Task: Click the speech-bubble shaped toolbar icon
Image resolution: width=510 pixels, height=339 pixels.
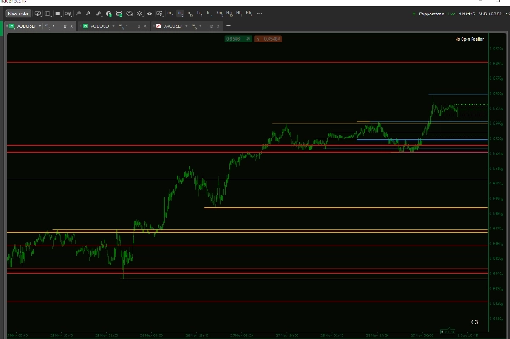Action: click(x=129, y=14)
